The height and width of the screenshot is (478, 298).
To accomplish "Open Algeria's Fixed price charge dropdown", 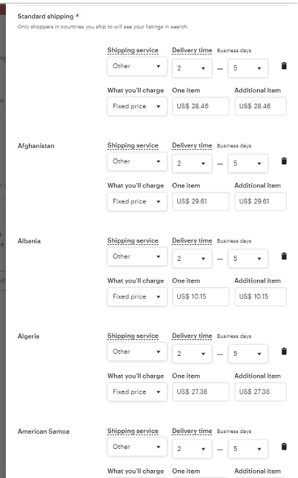I will point(137,392).
